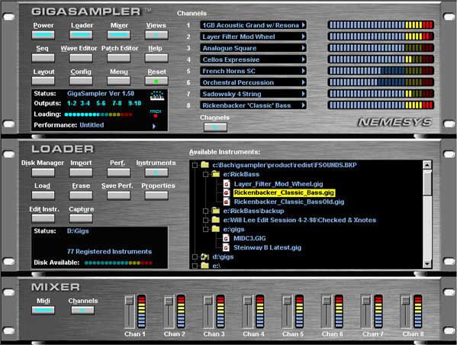The height and width of the screenshot is (345, 457).
Task: Open channel 1 instrument dropdown arrow
Action: coord(303,25)
